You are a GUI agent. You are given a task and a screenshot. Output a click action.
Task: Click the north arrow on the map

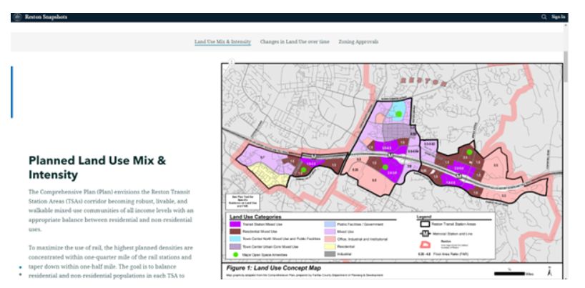coord(548,272)
